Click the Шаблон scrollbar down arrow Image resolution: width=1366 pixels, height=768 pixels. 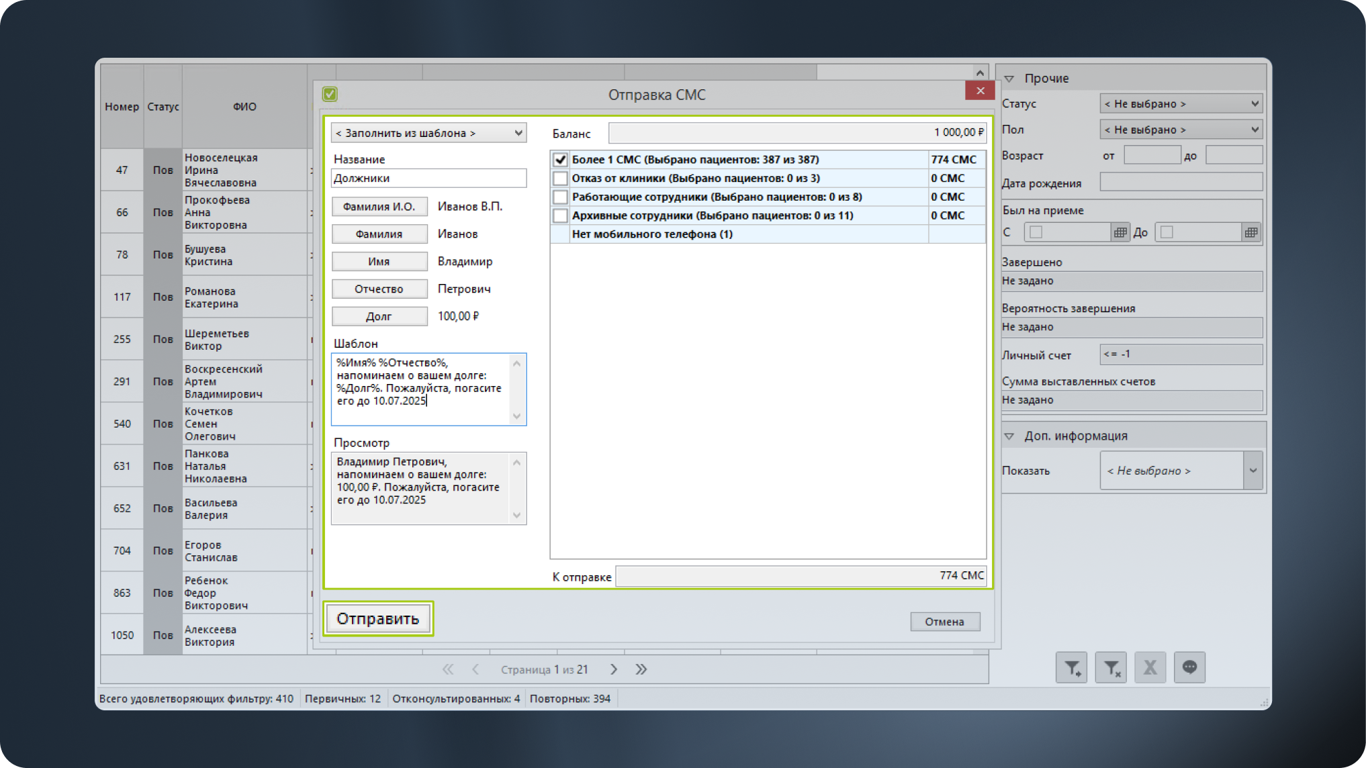516,417
